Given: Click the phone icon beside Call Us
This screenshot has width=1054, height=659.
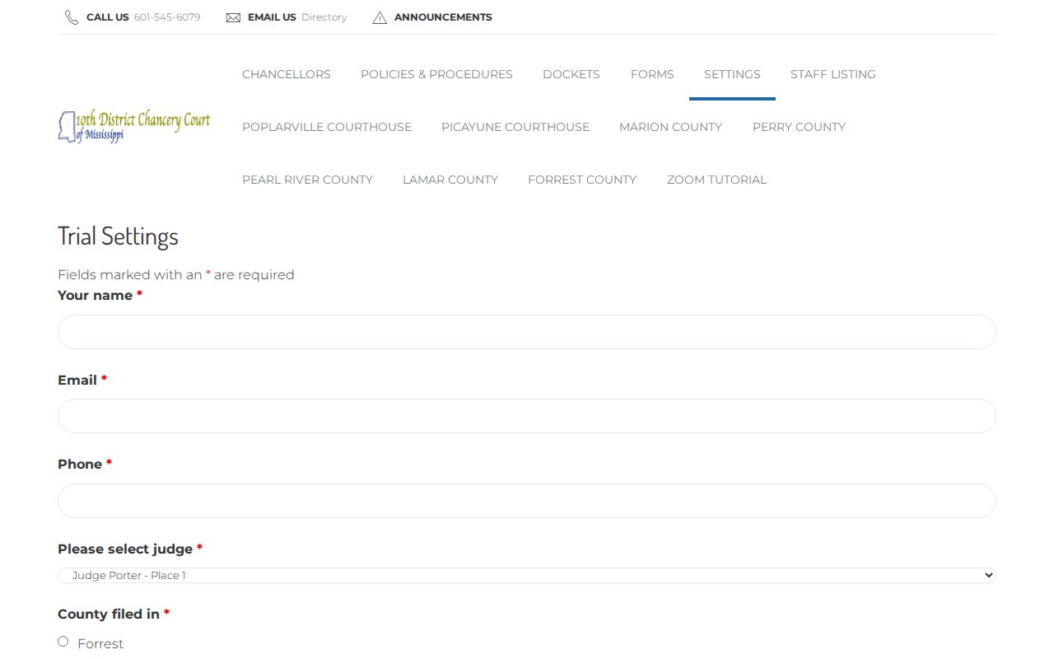Looking at the screenshot, I should (72, 17).
